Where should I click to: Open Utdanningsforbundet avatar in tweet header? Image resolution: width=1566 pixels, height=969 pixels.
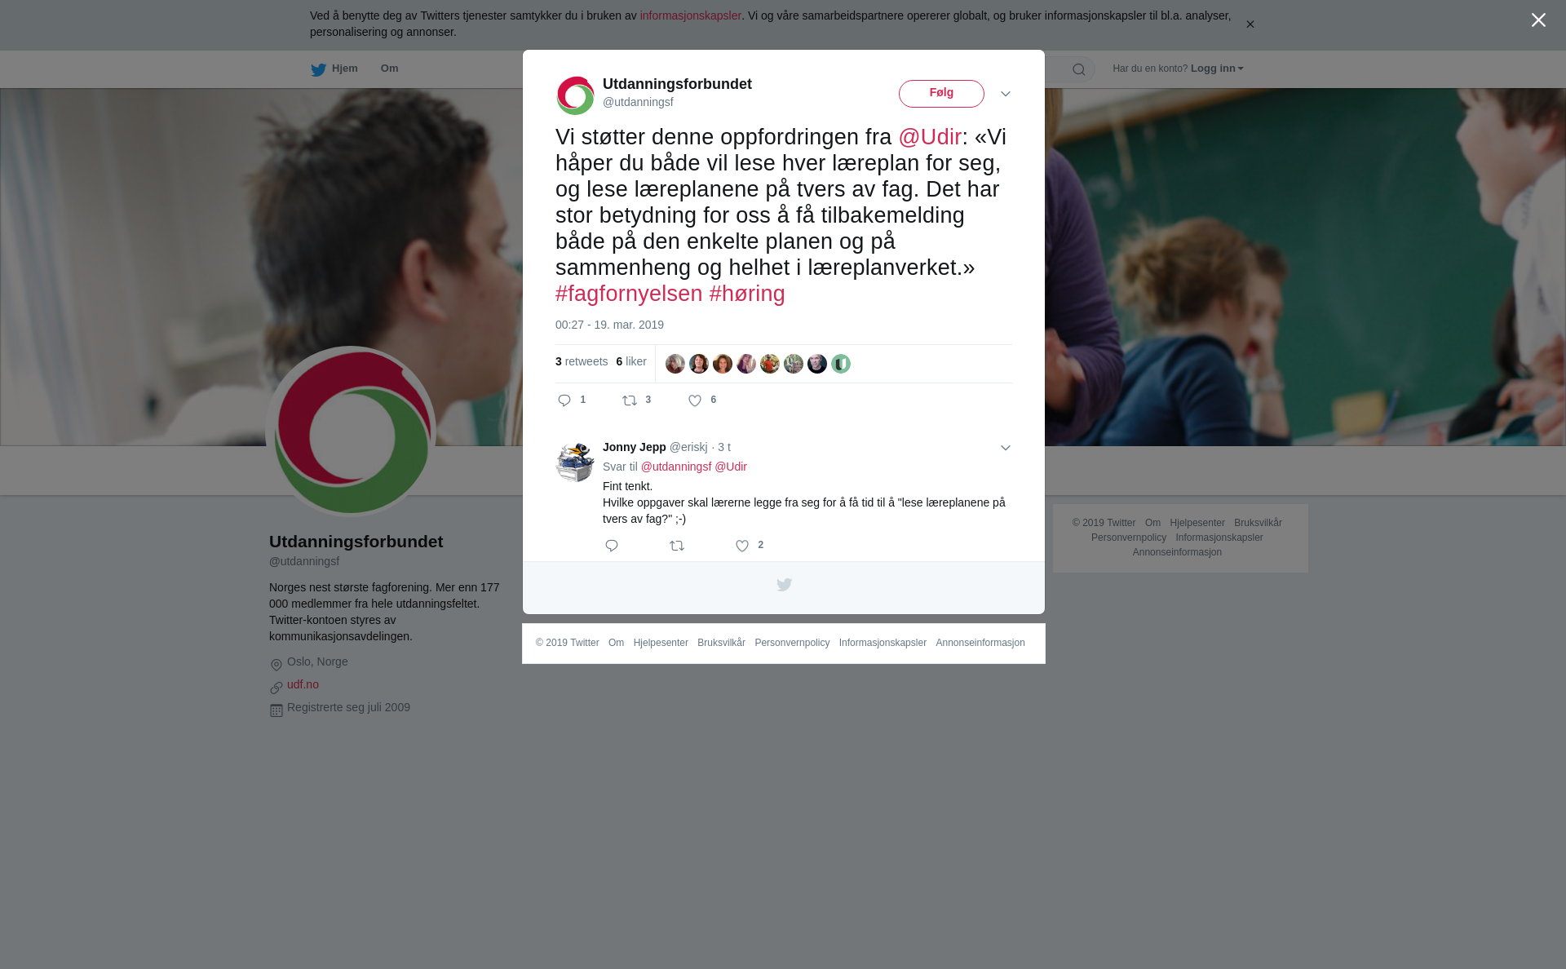575,95
